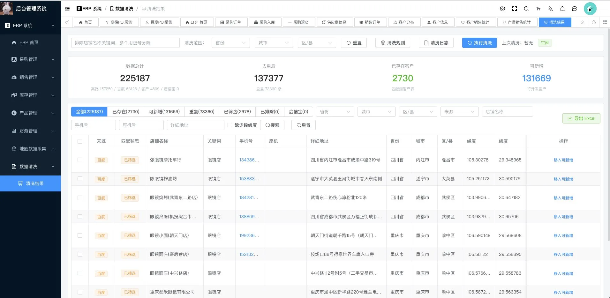
Task: Select row checkbox for 眼镜冷冻 row
Action: [x=80, y=217]
